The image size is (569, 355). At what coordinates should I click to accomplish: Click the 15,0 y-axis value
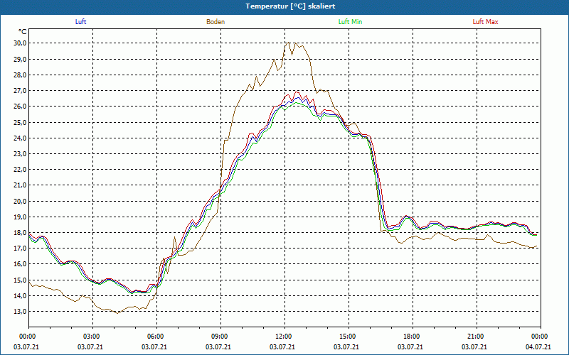(21, 280)
